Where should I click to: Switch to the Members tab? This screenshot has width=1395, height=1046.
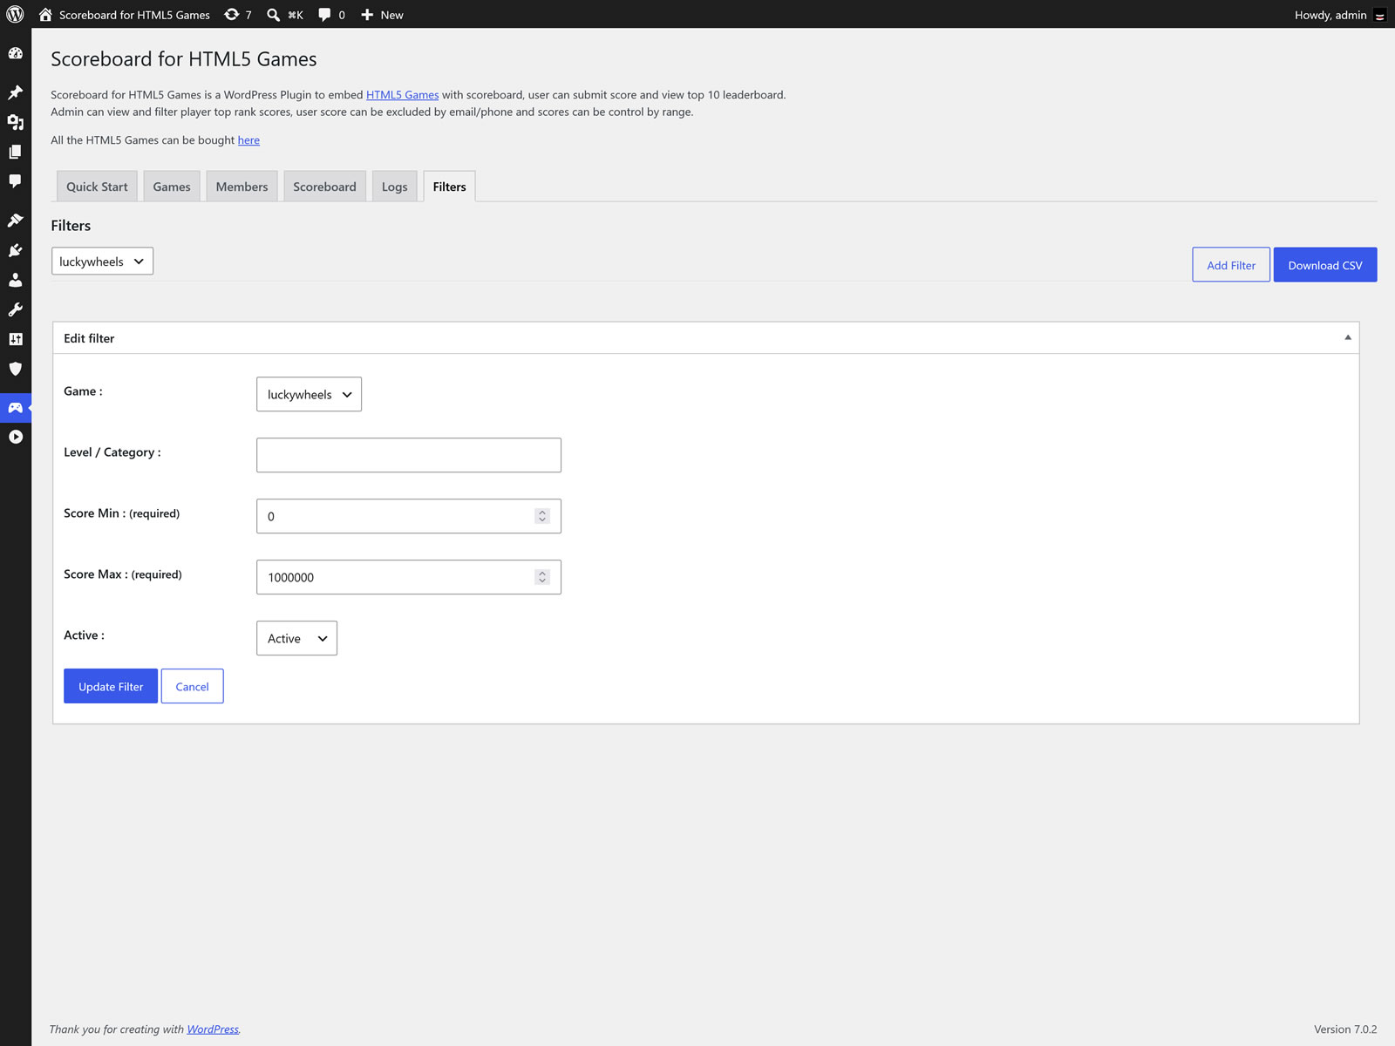(242, 187)
